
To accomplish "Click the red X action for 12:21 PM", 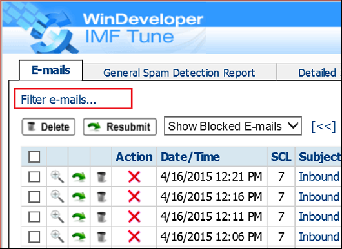I will coord(134,176).
